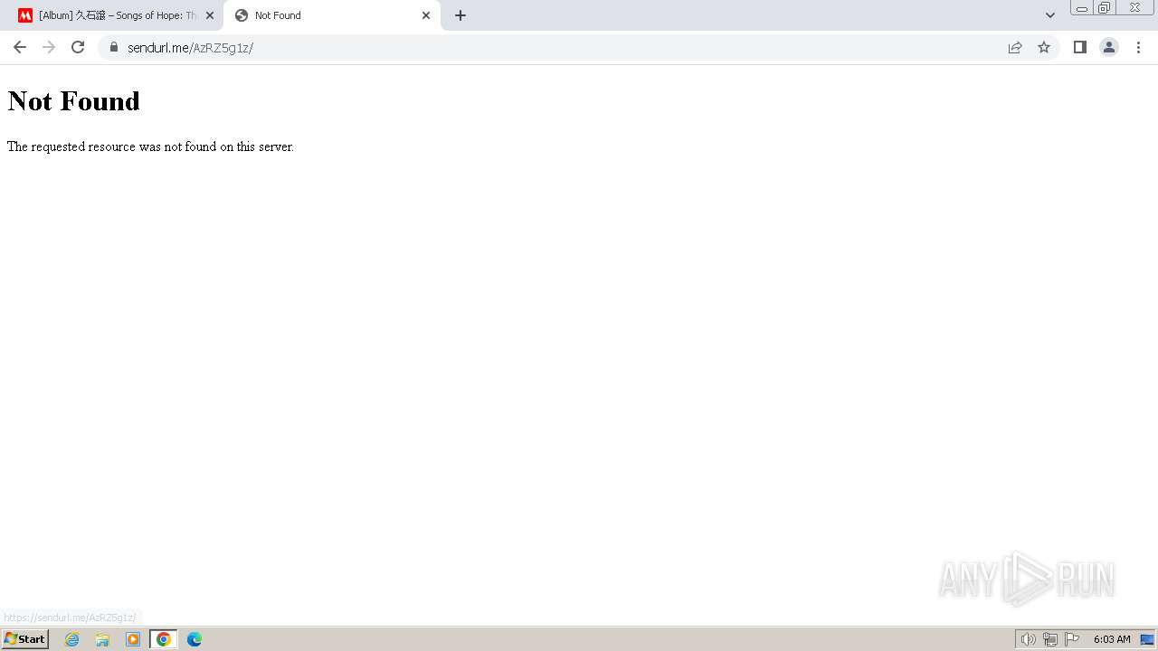Open File Explorer from the taskbar

click(x=102, y=639)
